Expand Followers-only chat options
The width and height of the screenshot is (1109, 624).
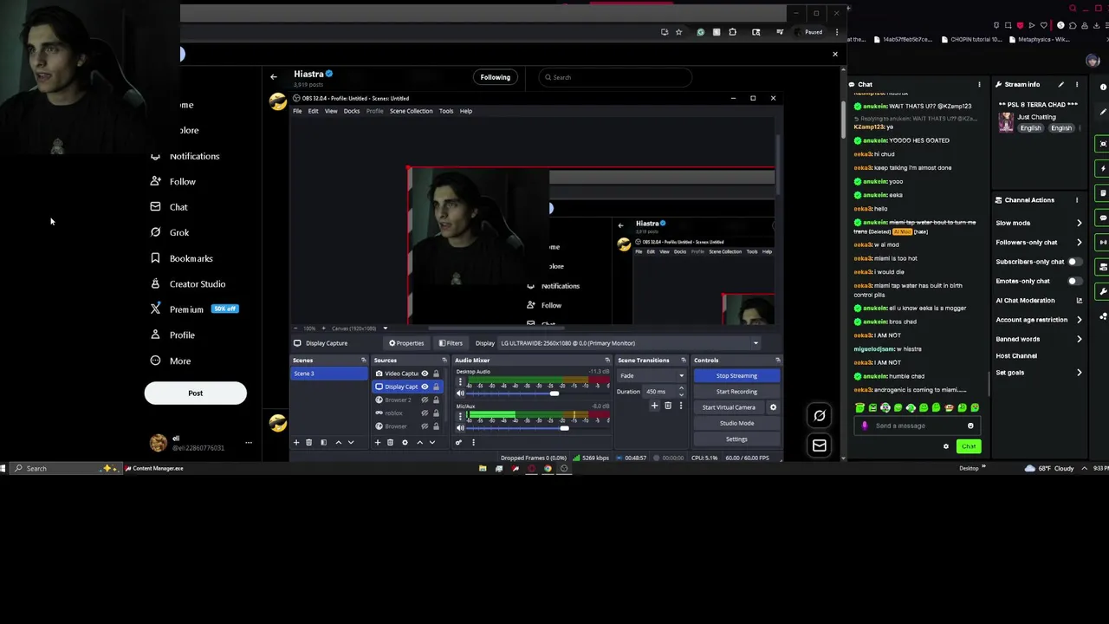coord(1079,243)
